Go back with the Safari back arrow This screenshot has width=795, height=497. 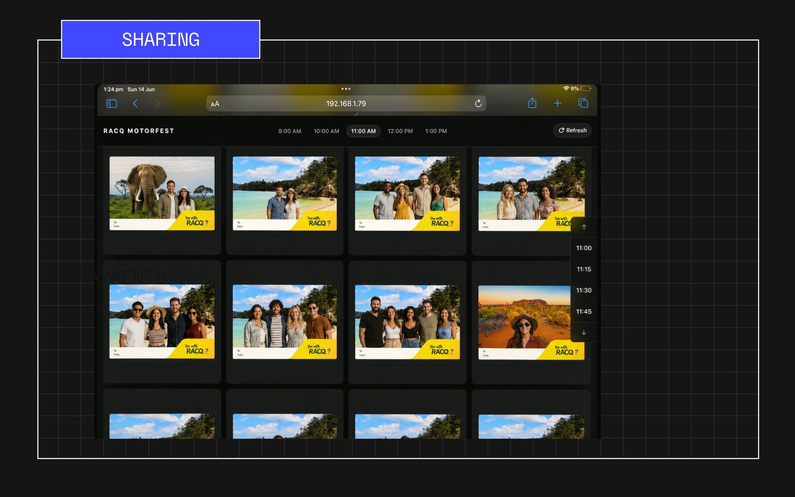[135, 104]
